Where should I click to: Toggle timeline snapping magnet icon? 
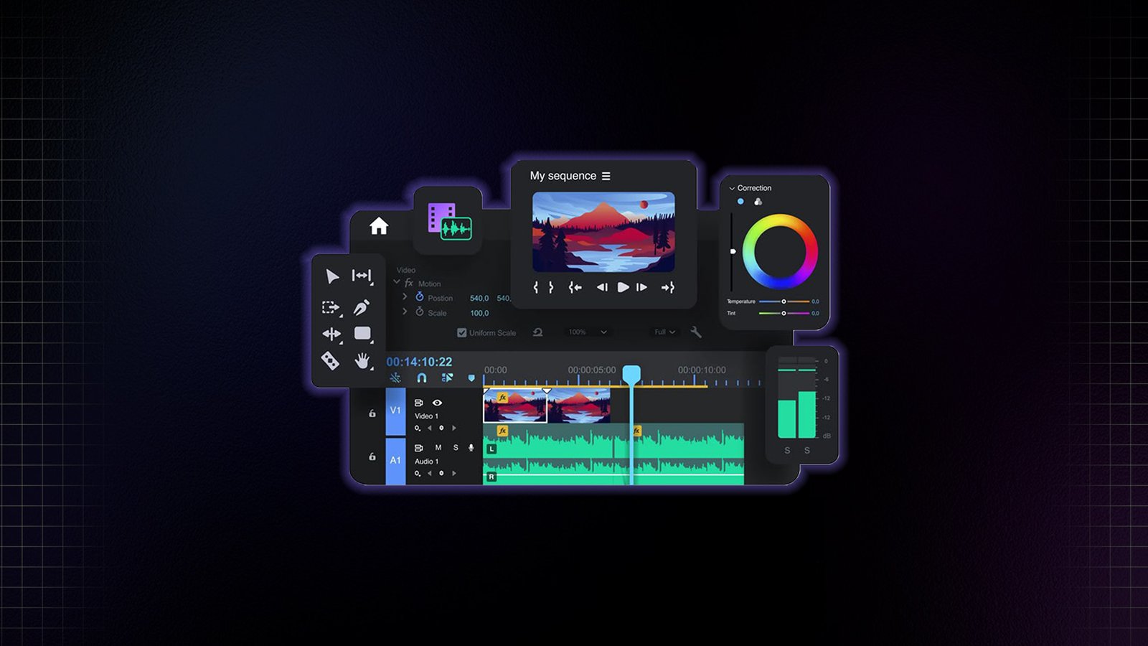click(x=422, y=378)
